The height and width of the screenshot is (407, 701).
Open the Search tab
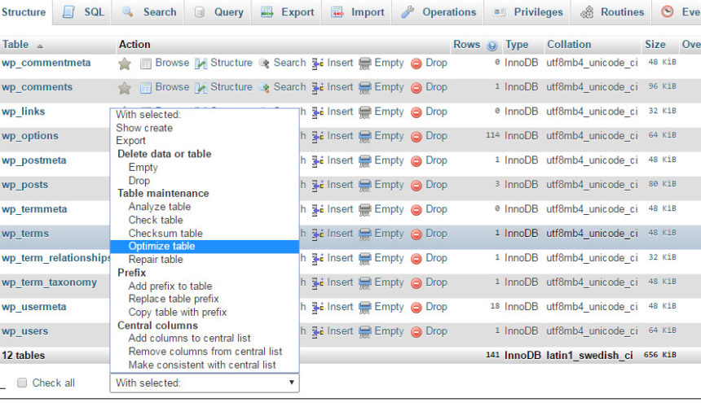click(x=149, y=12)
